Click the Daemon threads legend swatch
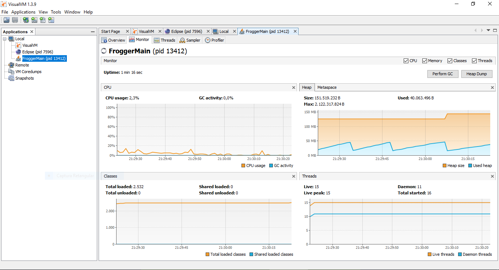The width and height of the screenshot is (499, 270). (460, 255)
